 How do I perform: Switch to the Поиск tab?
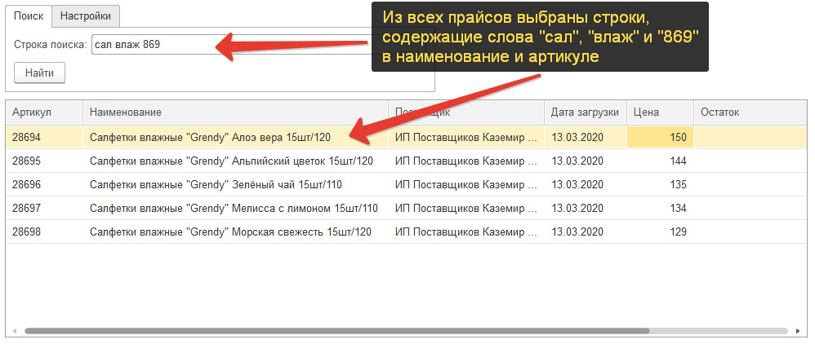point(29,16)
